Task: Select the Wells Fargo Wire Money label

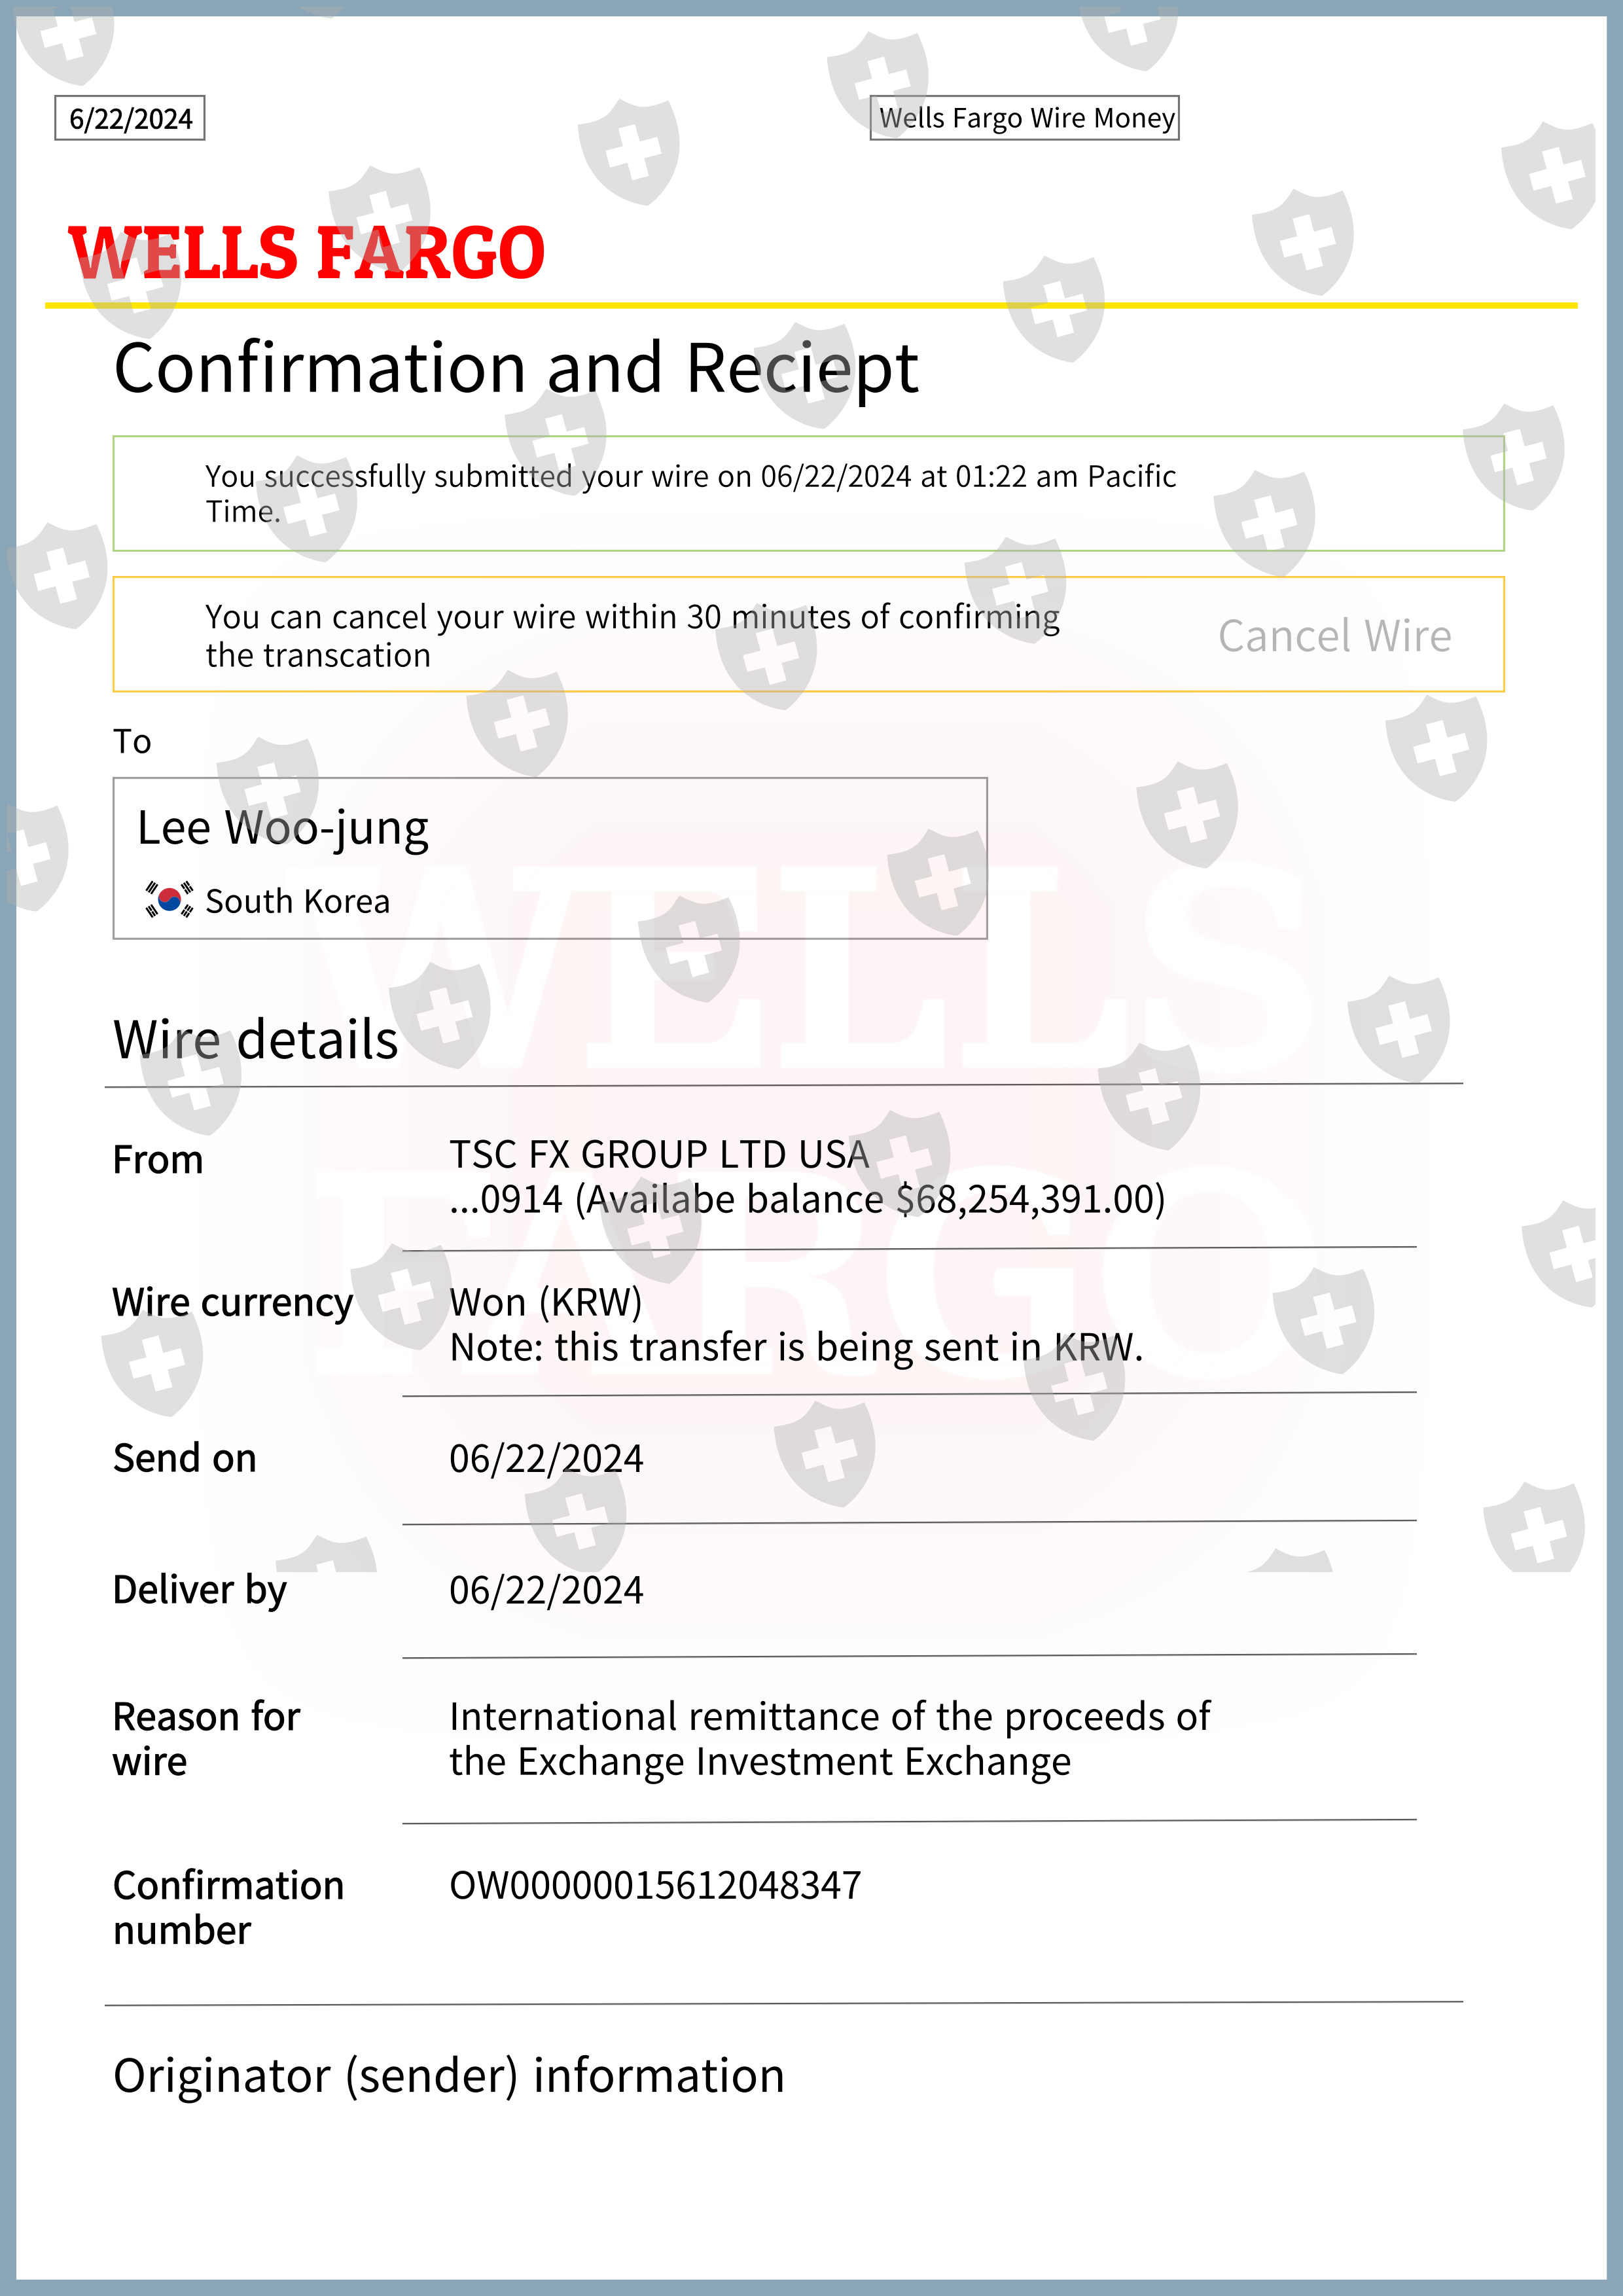Action: click(x=1025, y=118)
